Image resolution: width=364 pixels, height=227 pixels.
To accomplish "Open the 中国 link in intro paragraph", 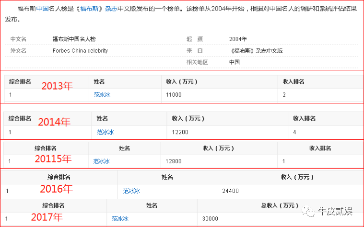I will [43, 9].
